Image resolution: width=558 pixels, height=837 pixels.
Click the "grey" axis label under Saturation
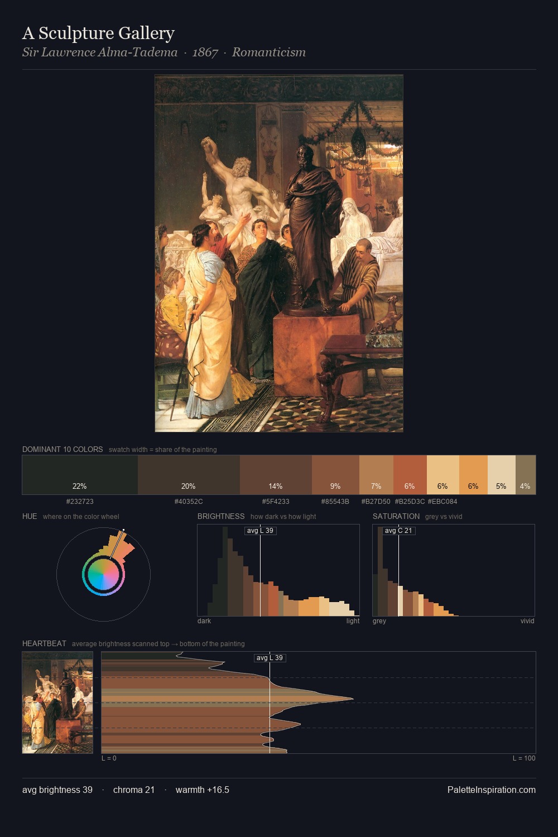[x=379, y=621]
